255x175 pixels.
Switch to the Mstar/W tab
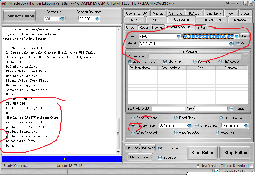click(240, 20)
